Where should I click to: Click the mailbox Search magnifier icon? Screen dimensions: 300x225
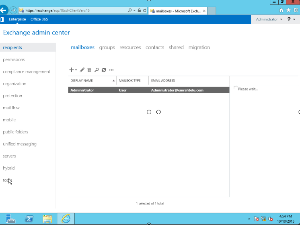[97, 70]
